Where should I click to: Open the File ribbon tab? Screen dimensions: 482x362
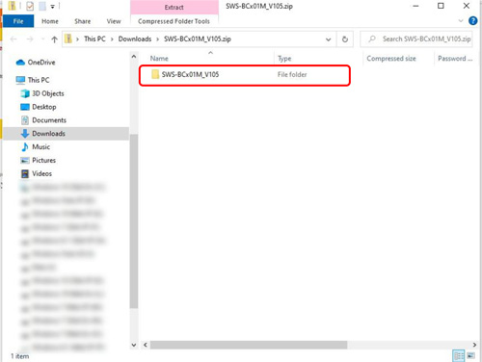coord(18,21)
